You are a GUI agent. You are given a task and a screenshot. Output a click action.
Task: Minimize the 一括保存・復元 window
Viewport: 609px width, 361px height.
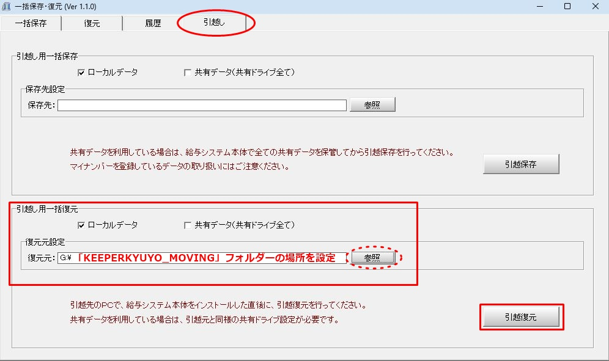point(540,7)
